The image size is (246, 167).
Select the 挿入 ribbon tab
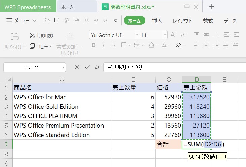coord(157,21)
